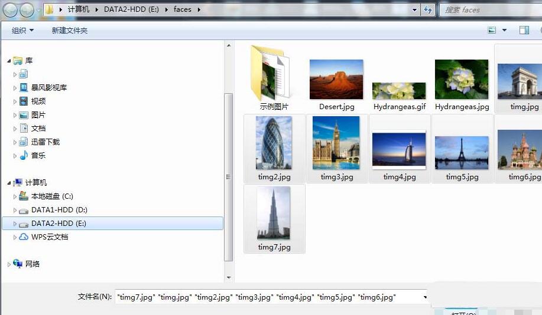Select the 文档 library icon
This screenshot has width=542, height=315.
pos(24,129)
